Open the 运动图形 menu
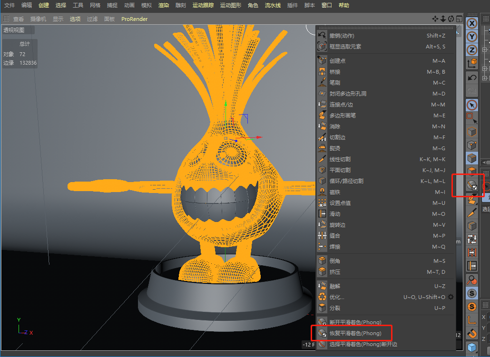Image resolution: width=490 pixels, height=357 pixels. 231,5
